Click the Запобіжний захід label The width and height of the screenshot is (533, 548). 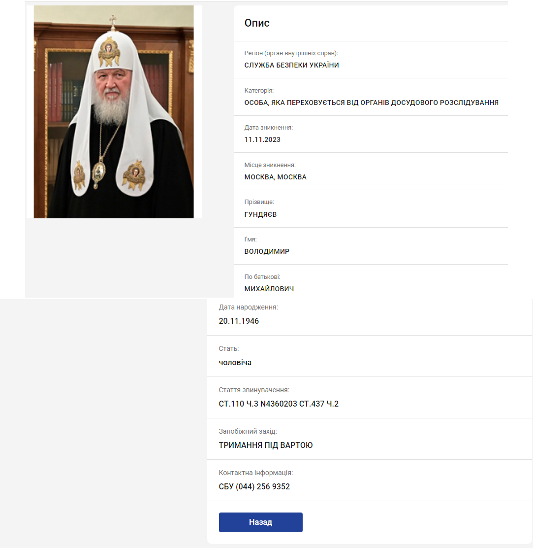coord(248,432)
